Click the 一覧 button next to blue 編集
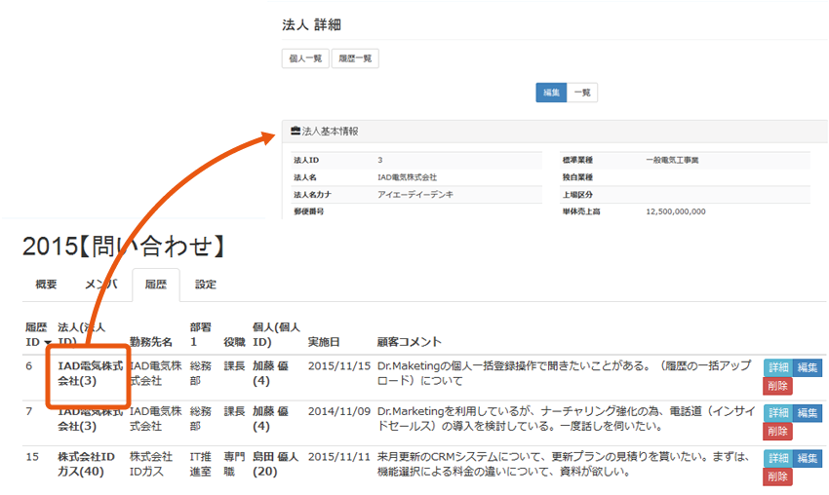The image size is (829, 495). coord(582,93)
